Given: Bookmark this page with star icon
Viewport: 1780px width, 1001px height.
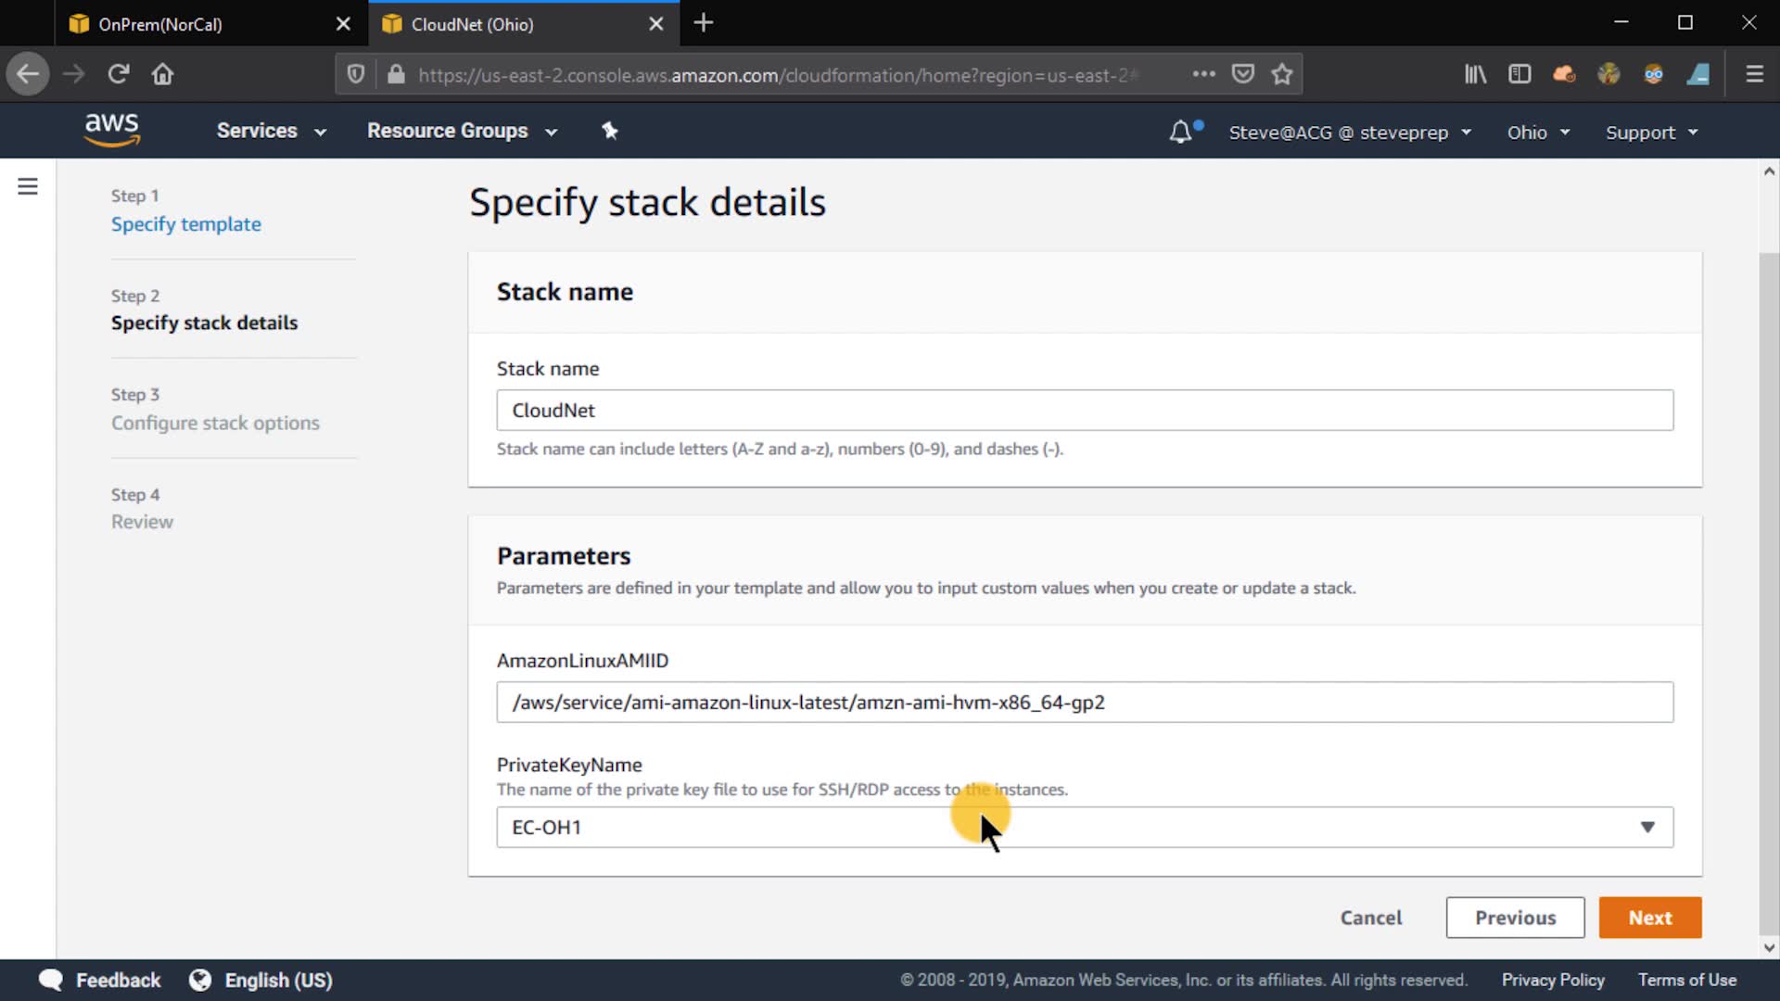Looking at the screenshot, I should coord(1282,74).
